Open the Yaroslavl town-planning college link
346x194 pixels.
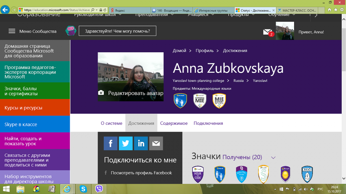coord(198,81)
